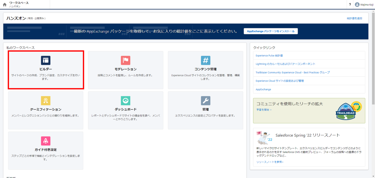Click the ビルダー tile icon
Screen dimensions: 375x178
pos(46,60)
